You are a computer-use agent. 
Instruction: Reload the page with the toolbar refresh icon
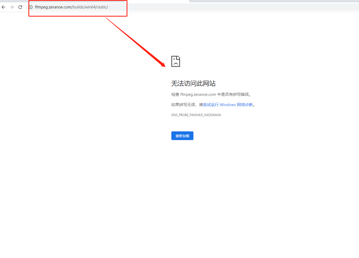(x=20, y=7)
